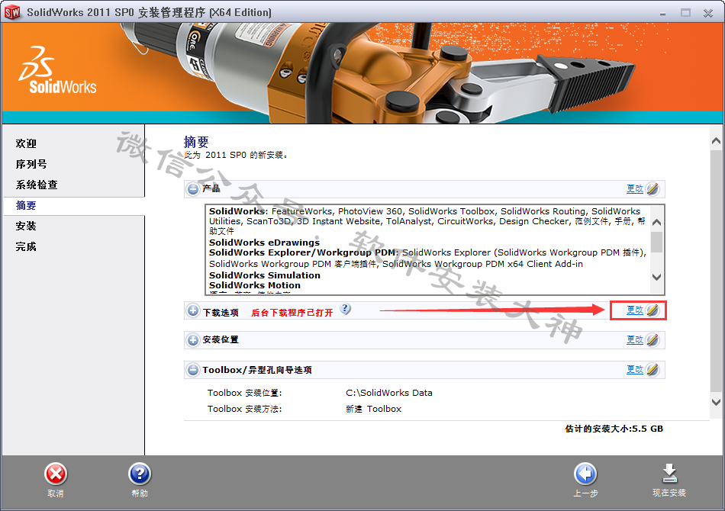Click product list scroll down arrow

(656, 277)
